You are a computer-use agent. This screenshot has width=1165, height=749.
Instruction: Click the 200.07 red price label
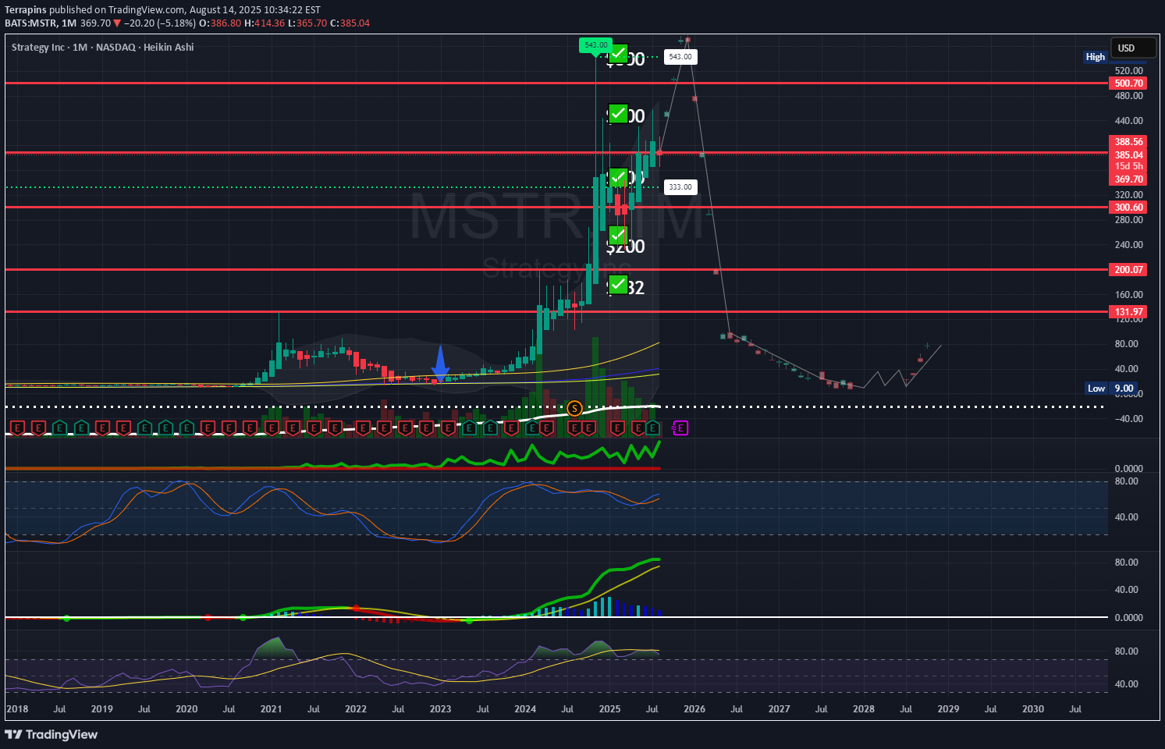point(1128,270)
